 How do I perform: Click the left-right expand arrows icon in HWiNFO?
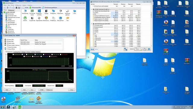point(92,49)
